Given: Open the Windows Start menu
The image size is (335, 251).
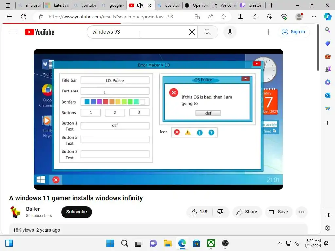Looking at the screenshot, I should 110,243.
